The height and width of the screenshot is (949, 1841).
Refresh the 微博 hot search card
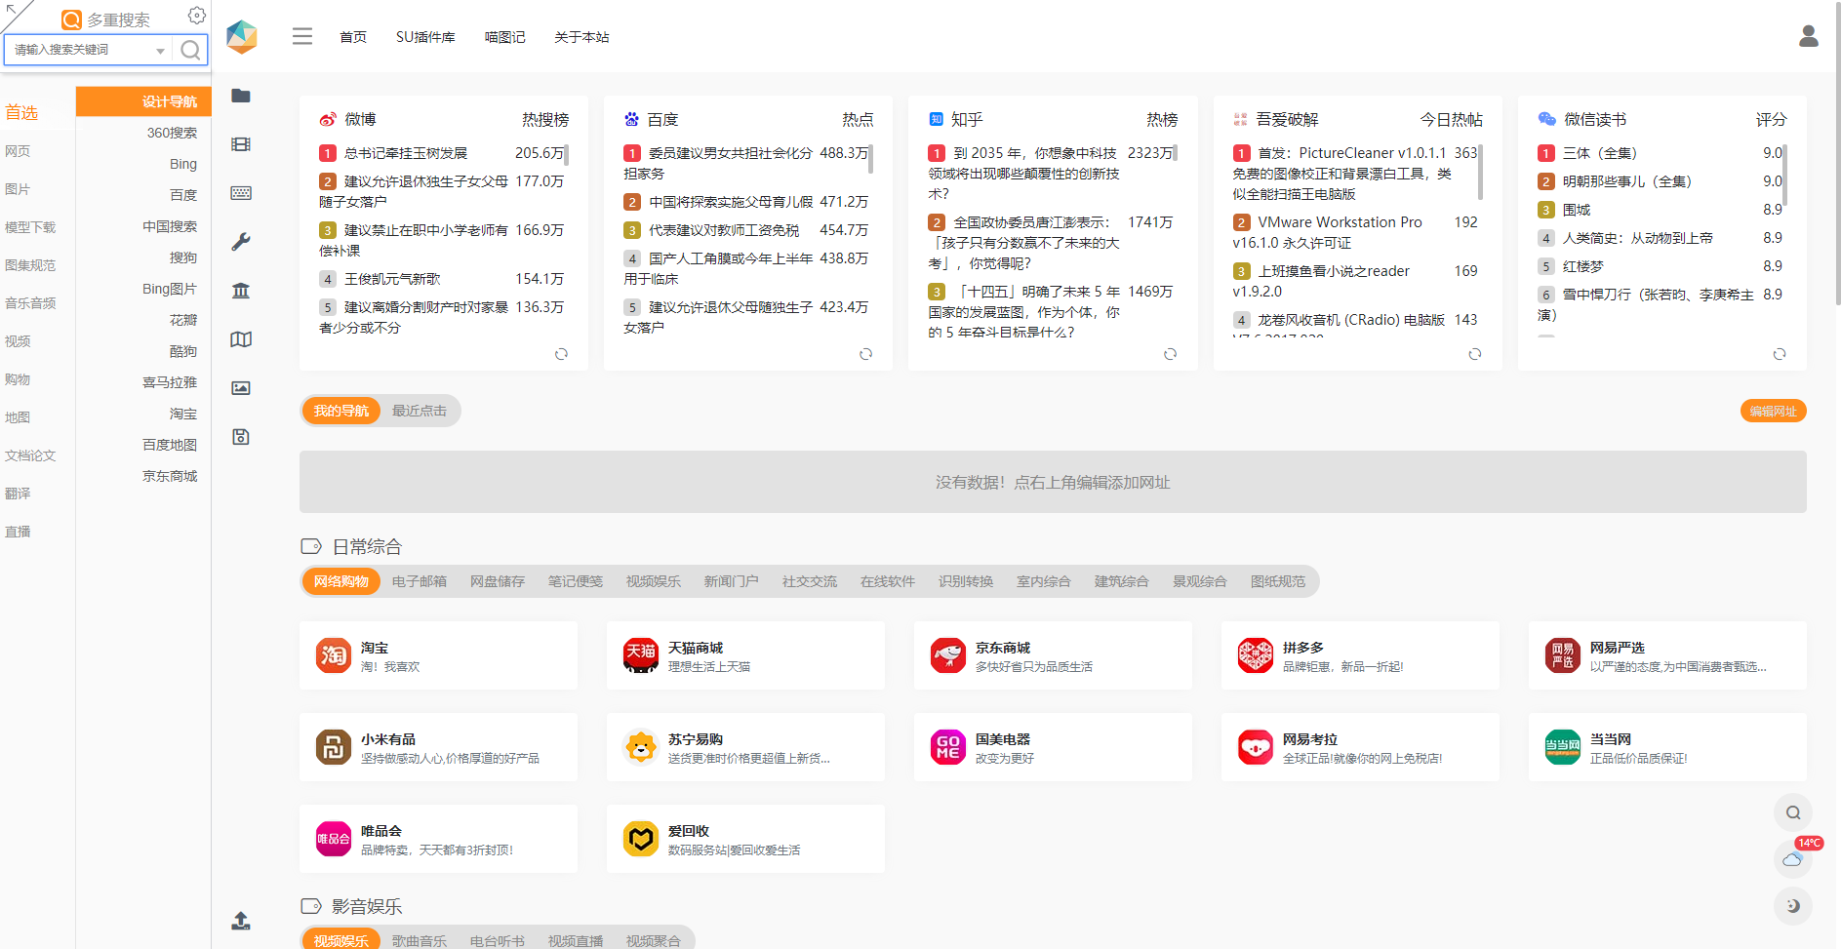[561, 354]
